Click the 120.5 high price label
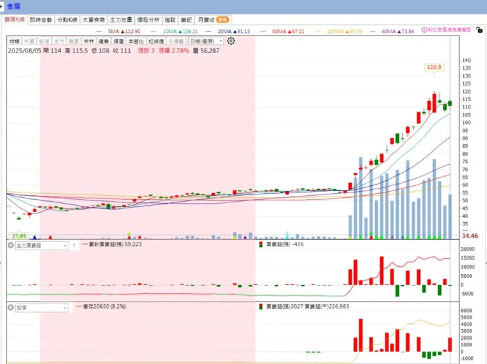The height and width of the screenshot is (364, 487). pos(434,67)
